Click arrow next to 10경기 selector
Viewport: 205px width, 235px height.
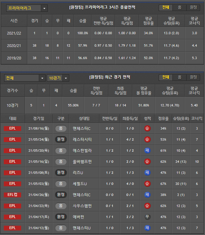(x=66, y=78)
